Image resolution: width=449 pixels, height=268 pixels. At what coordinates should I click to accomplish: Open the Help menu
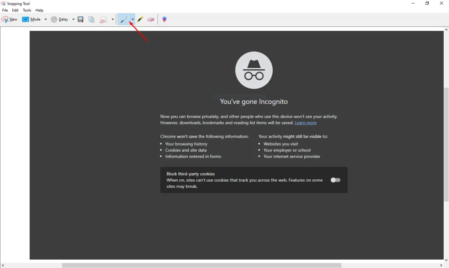point(39,11)
